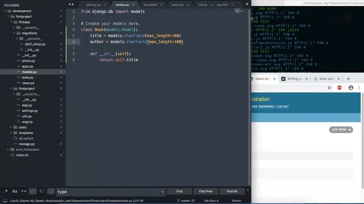Click the ADD BOOK button in browser
The image size is (364, 204).
point(341,130)
